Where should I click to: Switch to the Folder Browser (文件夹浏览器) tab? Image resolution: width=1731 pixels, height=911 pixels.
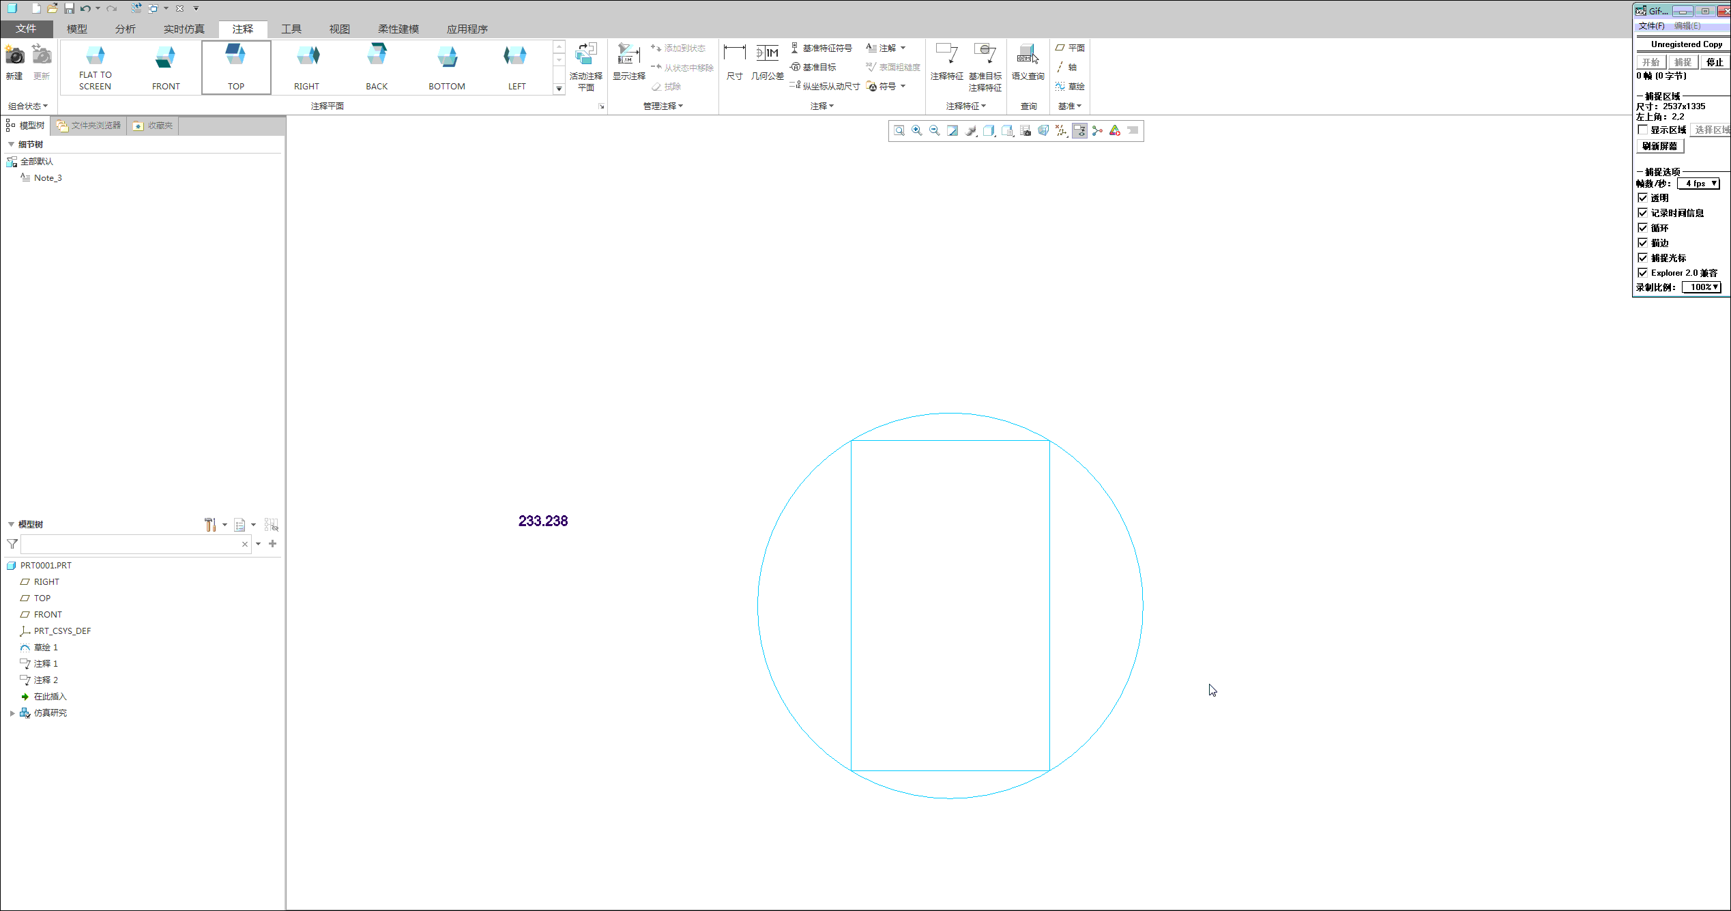(x=89, y=126)
